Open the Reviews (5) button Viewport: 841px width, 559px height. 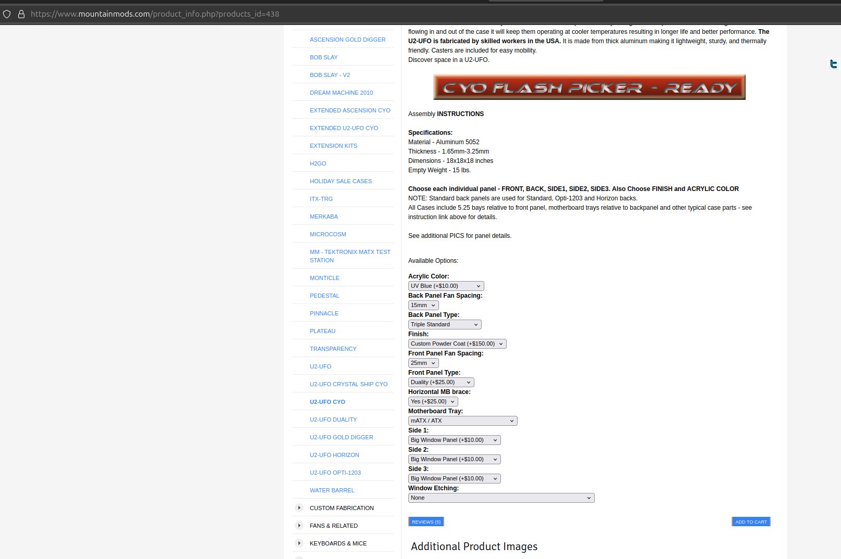point(426,522)
